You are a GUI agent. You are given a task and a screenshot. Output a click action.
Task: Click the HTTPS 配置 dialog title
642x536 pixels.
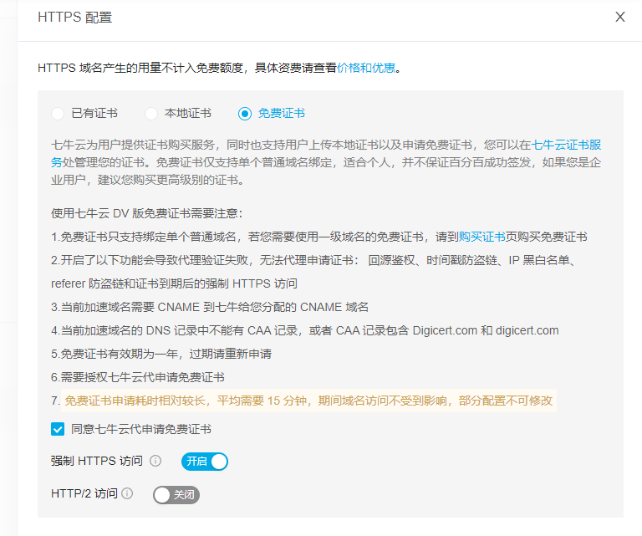pos(75,18)
